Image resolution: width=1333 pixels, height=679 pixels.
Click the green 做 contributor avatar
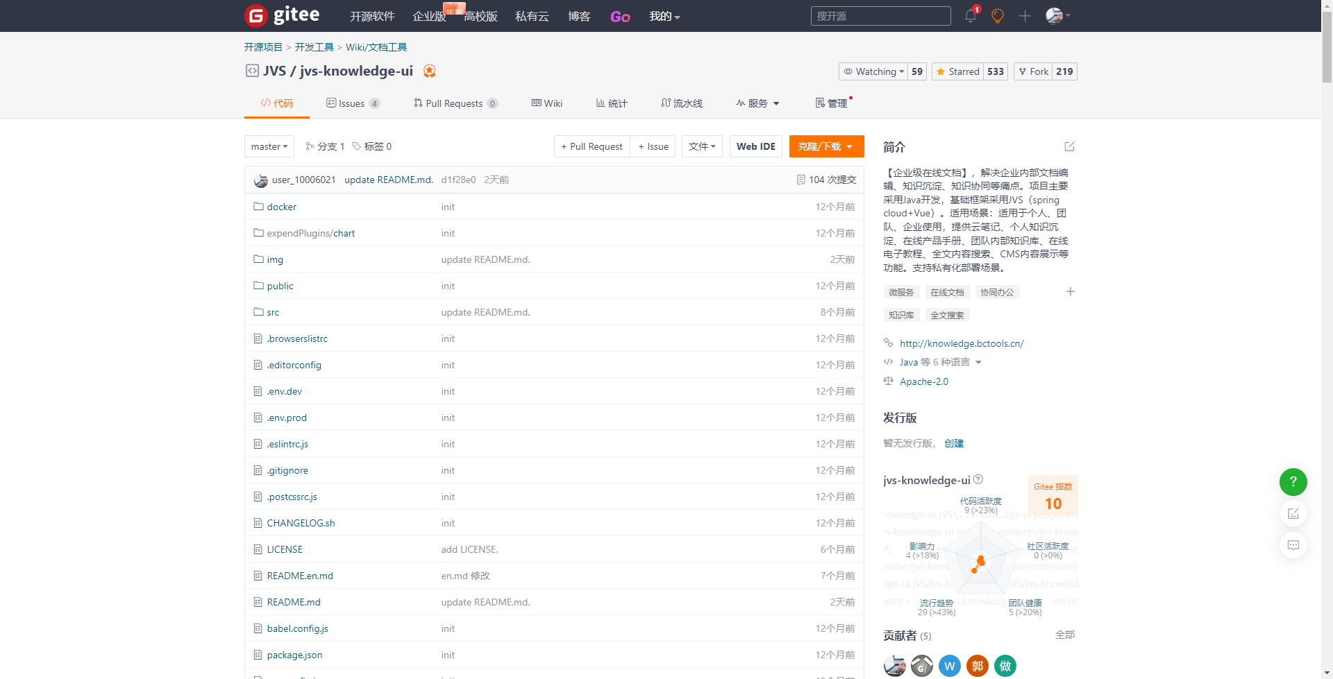point(1005,666)
